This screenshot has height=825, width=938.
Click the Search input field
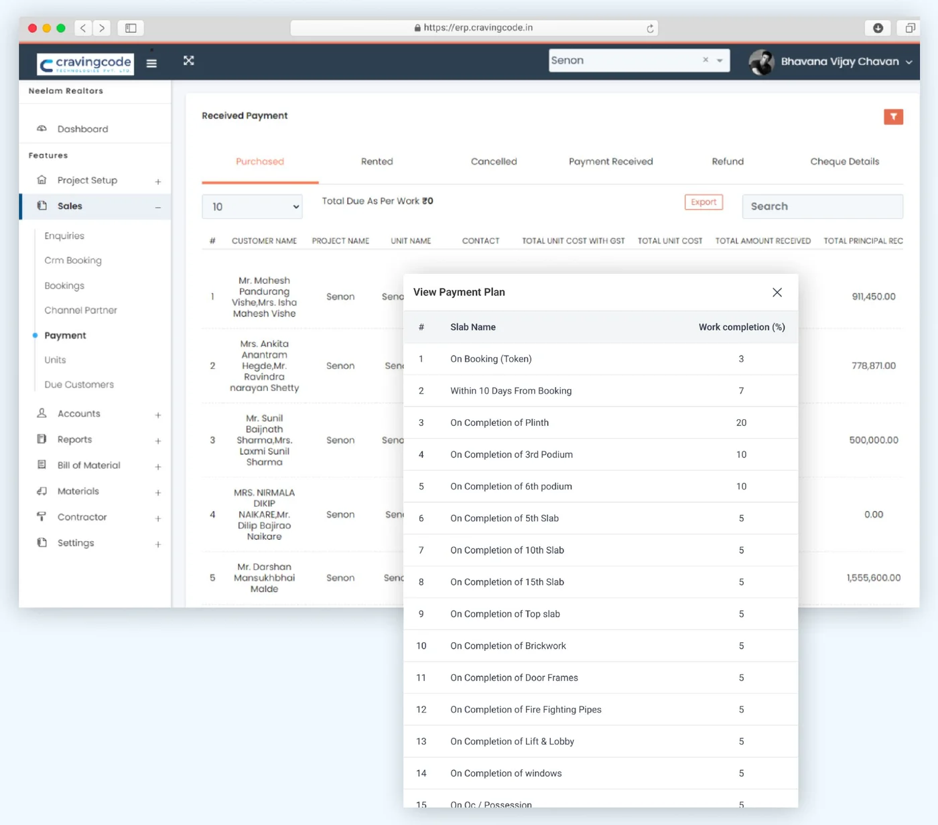pos(823,206)
